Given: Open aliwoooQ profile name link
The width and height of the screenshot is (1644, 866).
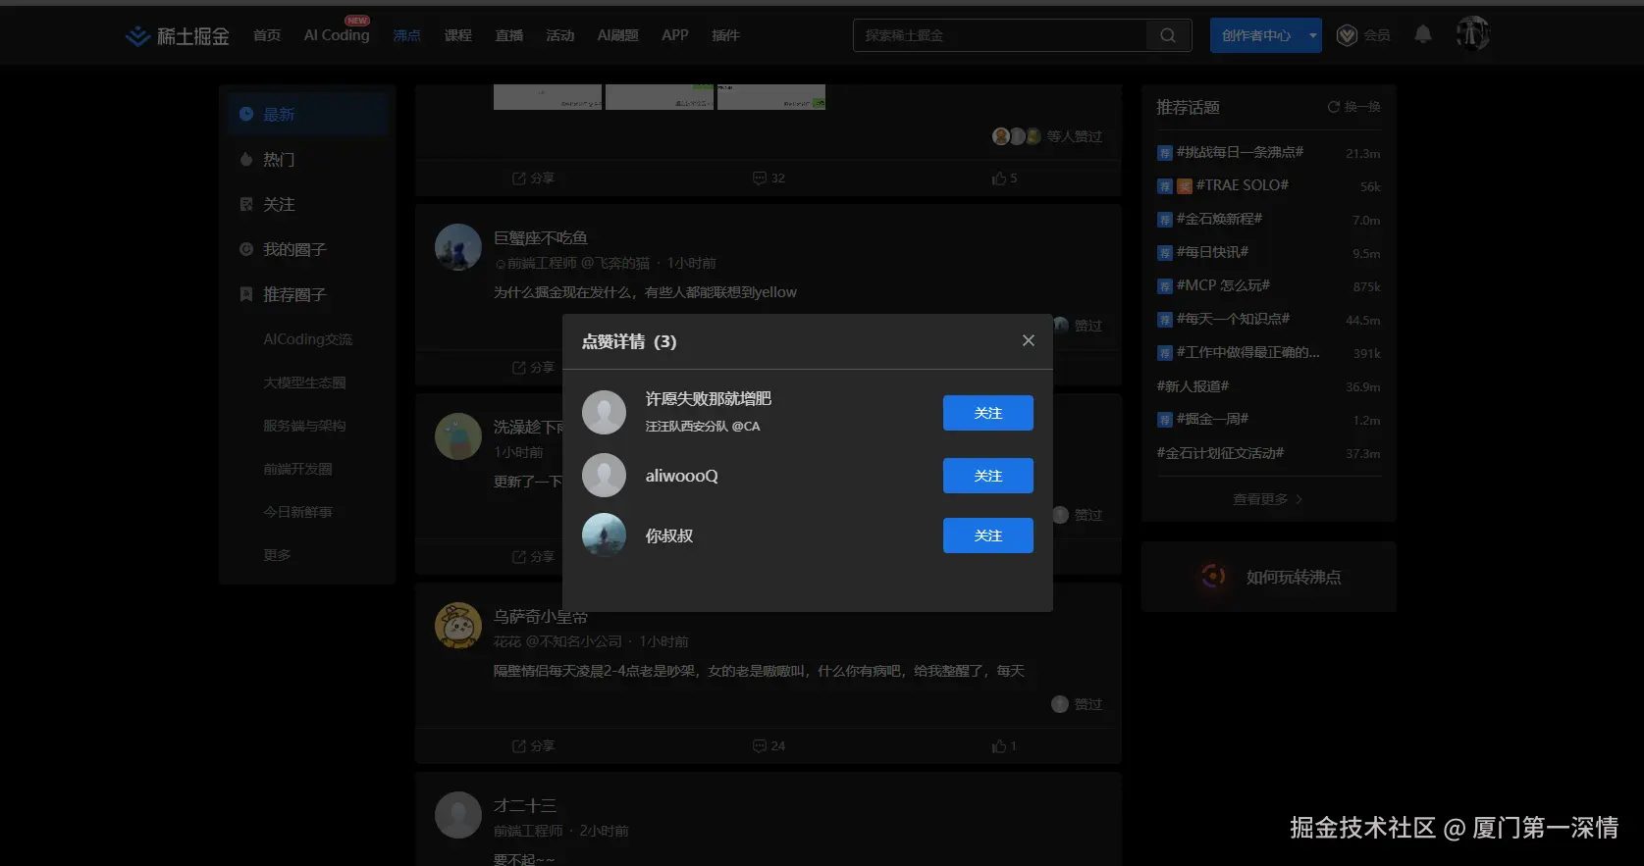Looking at the screenshot, I should point(681,476).
